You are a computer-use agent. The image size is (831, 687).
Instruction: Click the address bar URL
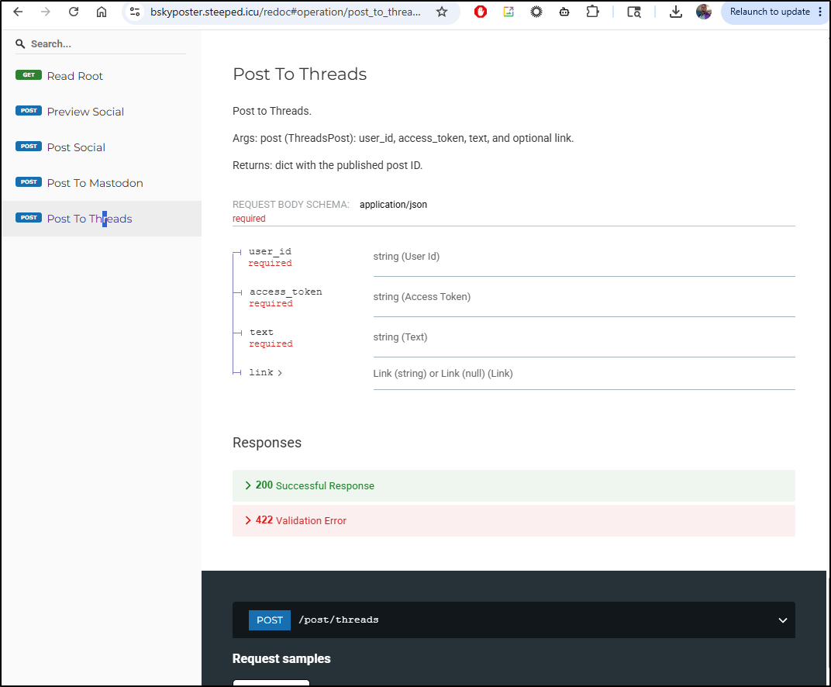[x=285, y=12]
